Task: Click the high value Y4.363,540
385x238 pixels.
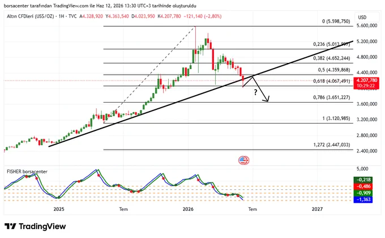Action: click(x=117, y=16)
